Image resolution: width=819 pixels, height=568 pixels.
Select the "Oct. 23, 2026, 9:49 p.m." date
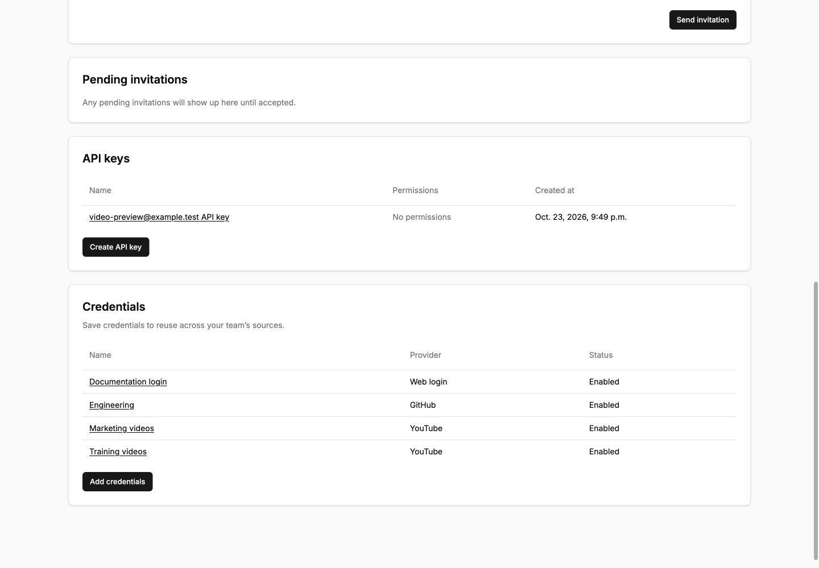tap(581, 217)
